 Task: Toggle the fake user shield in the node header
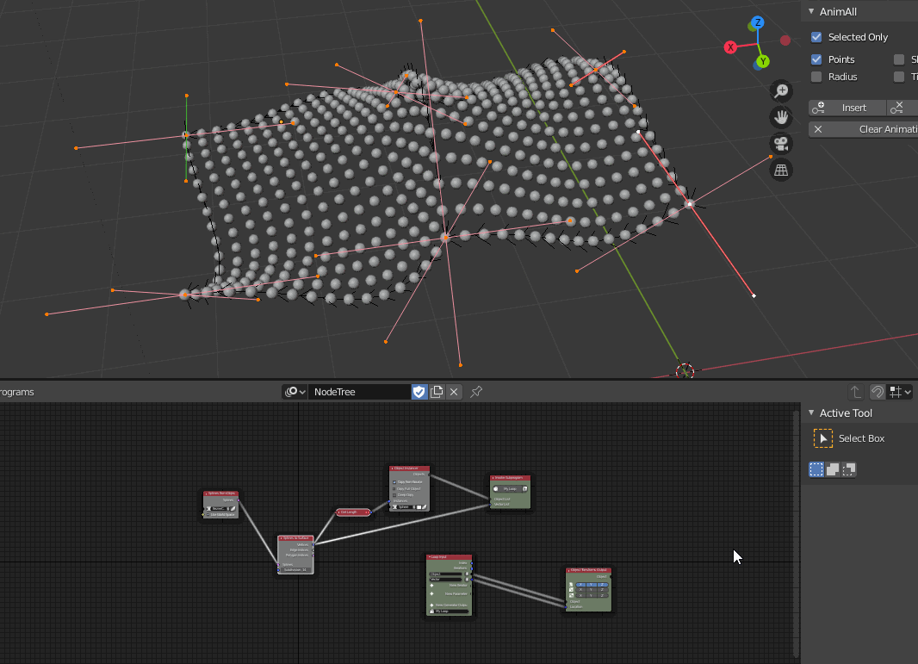[x=419, y=392]
